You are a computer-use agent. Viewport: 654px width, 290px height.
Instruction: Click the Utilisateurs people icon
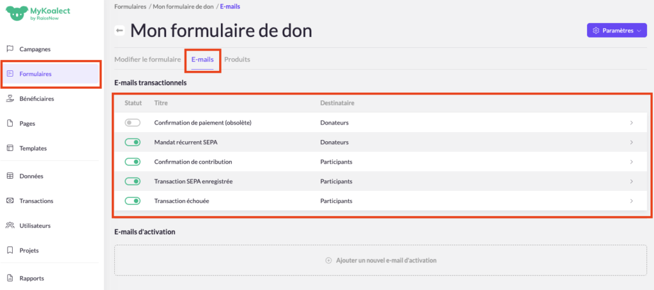[10, 225]
